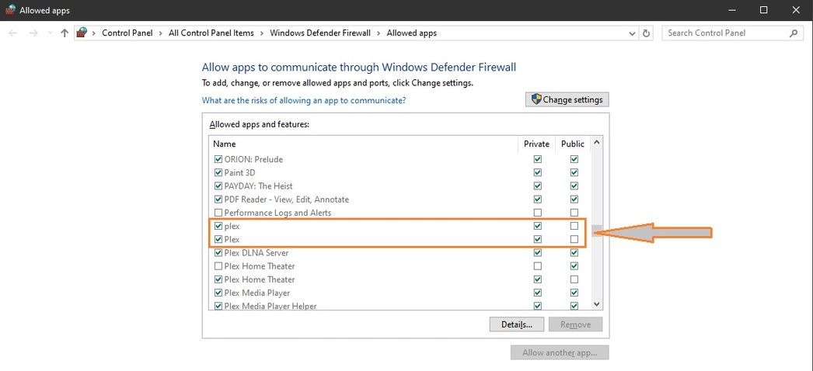Enable the Performance Logs and Alerts name checkbox
The height and width of the screenshot is (371, 813).
[218, 213]
